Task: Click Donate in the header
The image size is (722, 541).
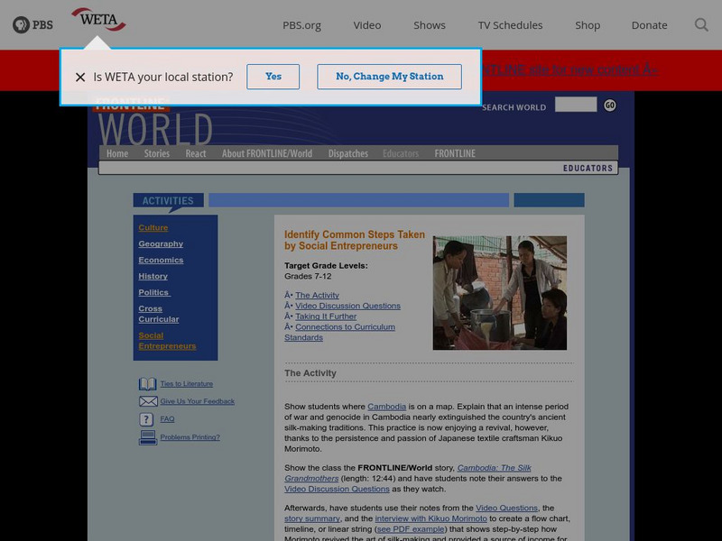Action: tap(649, 25)
